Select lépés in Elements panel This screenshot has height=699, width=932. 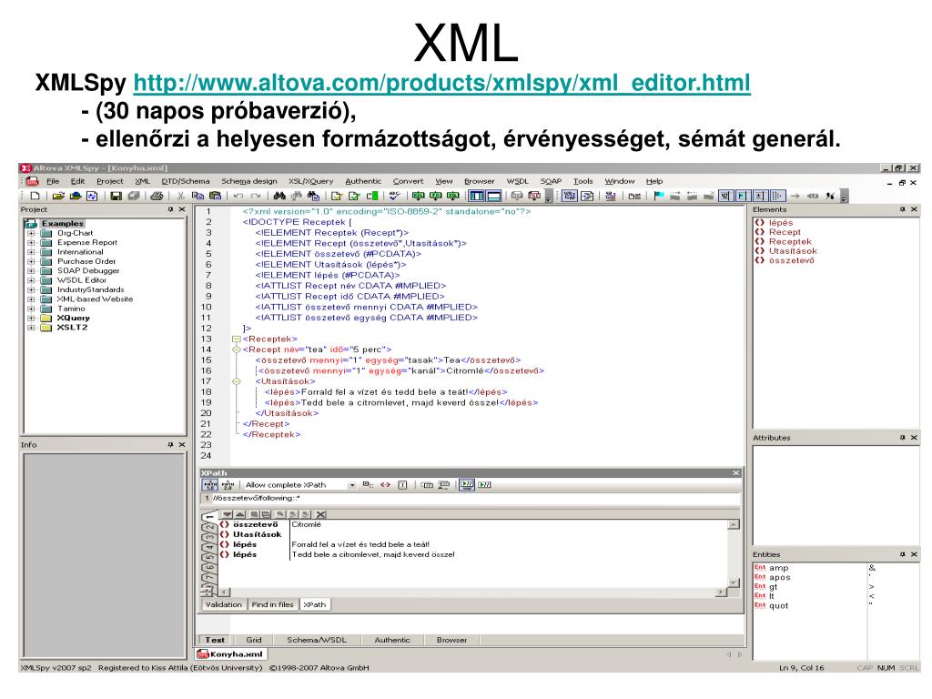(x=780, y=222)
